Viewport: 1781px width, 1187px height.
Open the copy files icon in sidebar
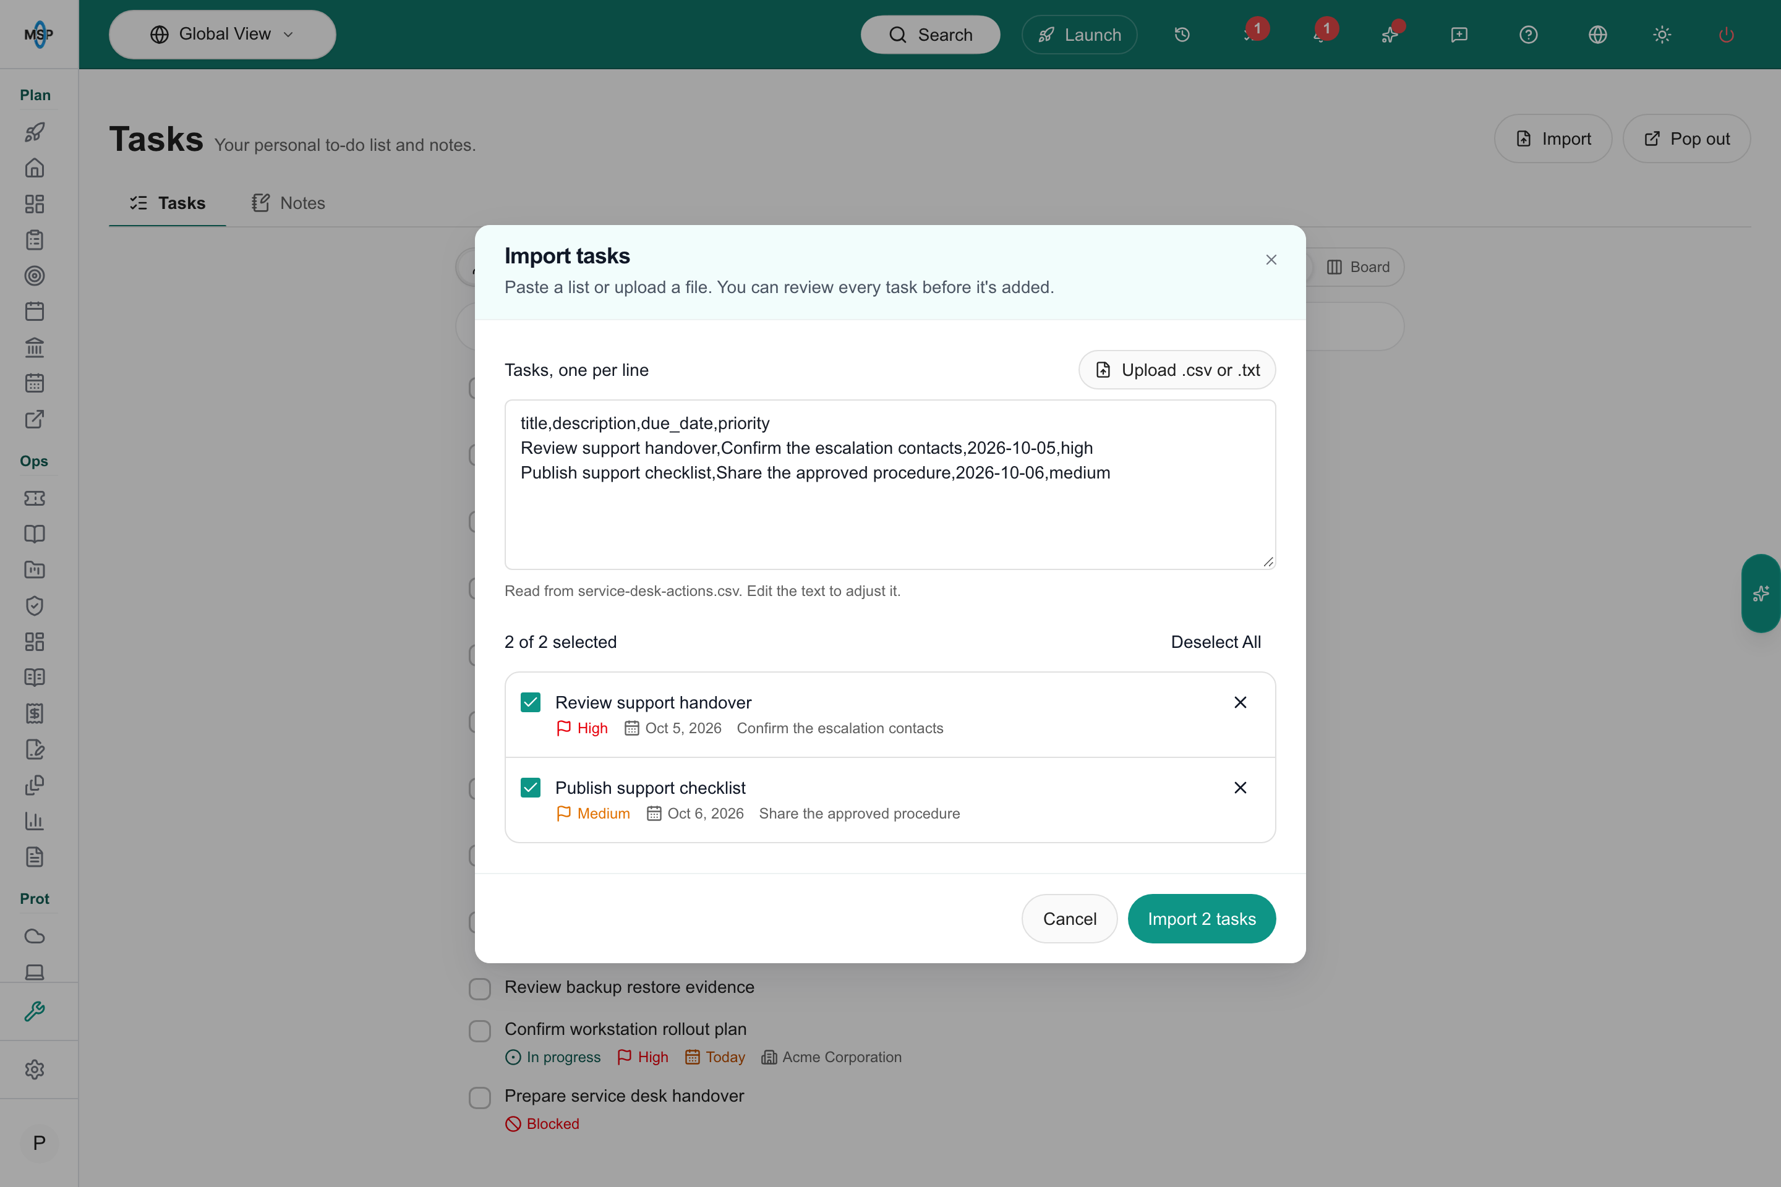coord(35,785)
